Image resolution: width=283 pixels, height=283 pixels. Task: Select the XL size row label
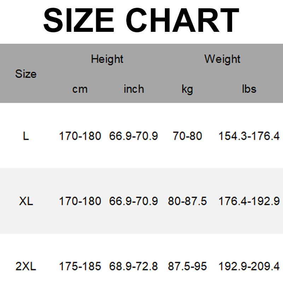(x=26, y=201)
